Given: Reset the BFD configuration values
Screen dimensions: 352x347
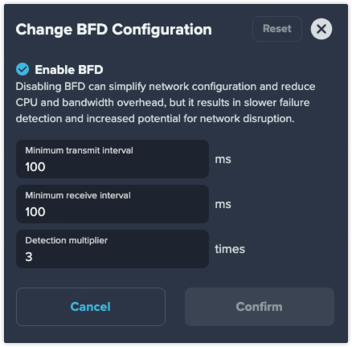Looking at the screenshot, I should coord(277,29).
